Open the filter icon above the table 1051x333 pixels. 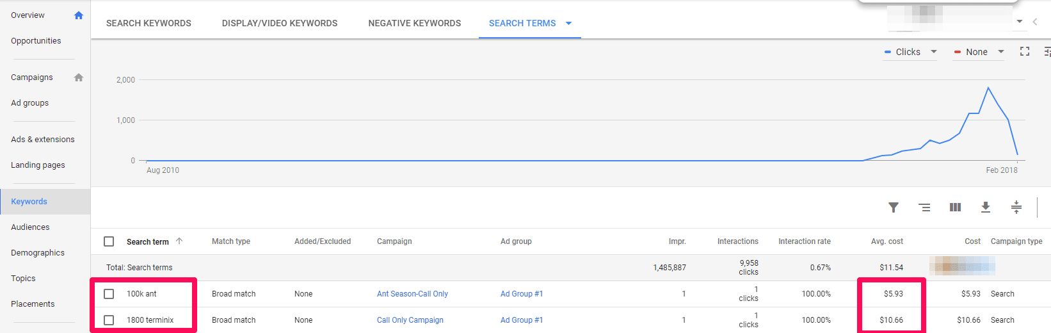(894, 207)
